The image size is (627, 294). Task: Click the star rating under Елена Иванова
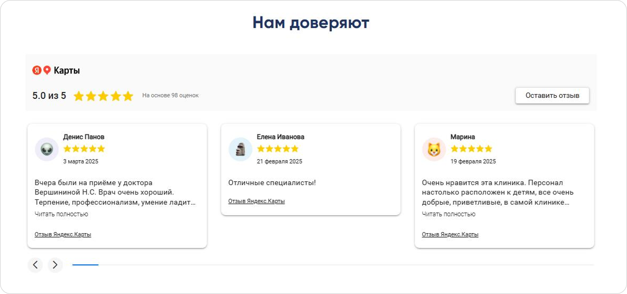(x=277, y=149)
